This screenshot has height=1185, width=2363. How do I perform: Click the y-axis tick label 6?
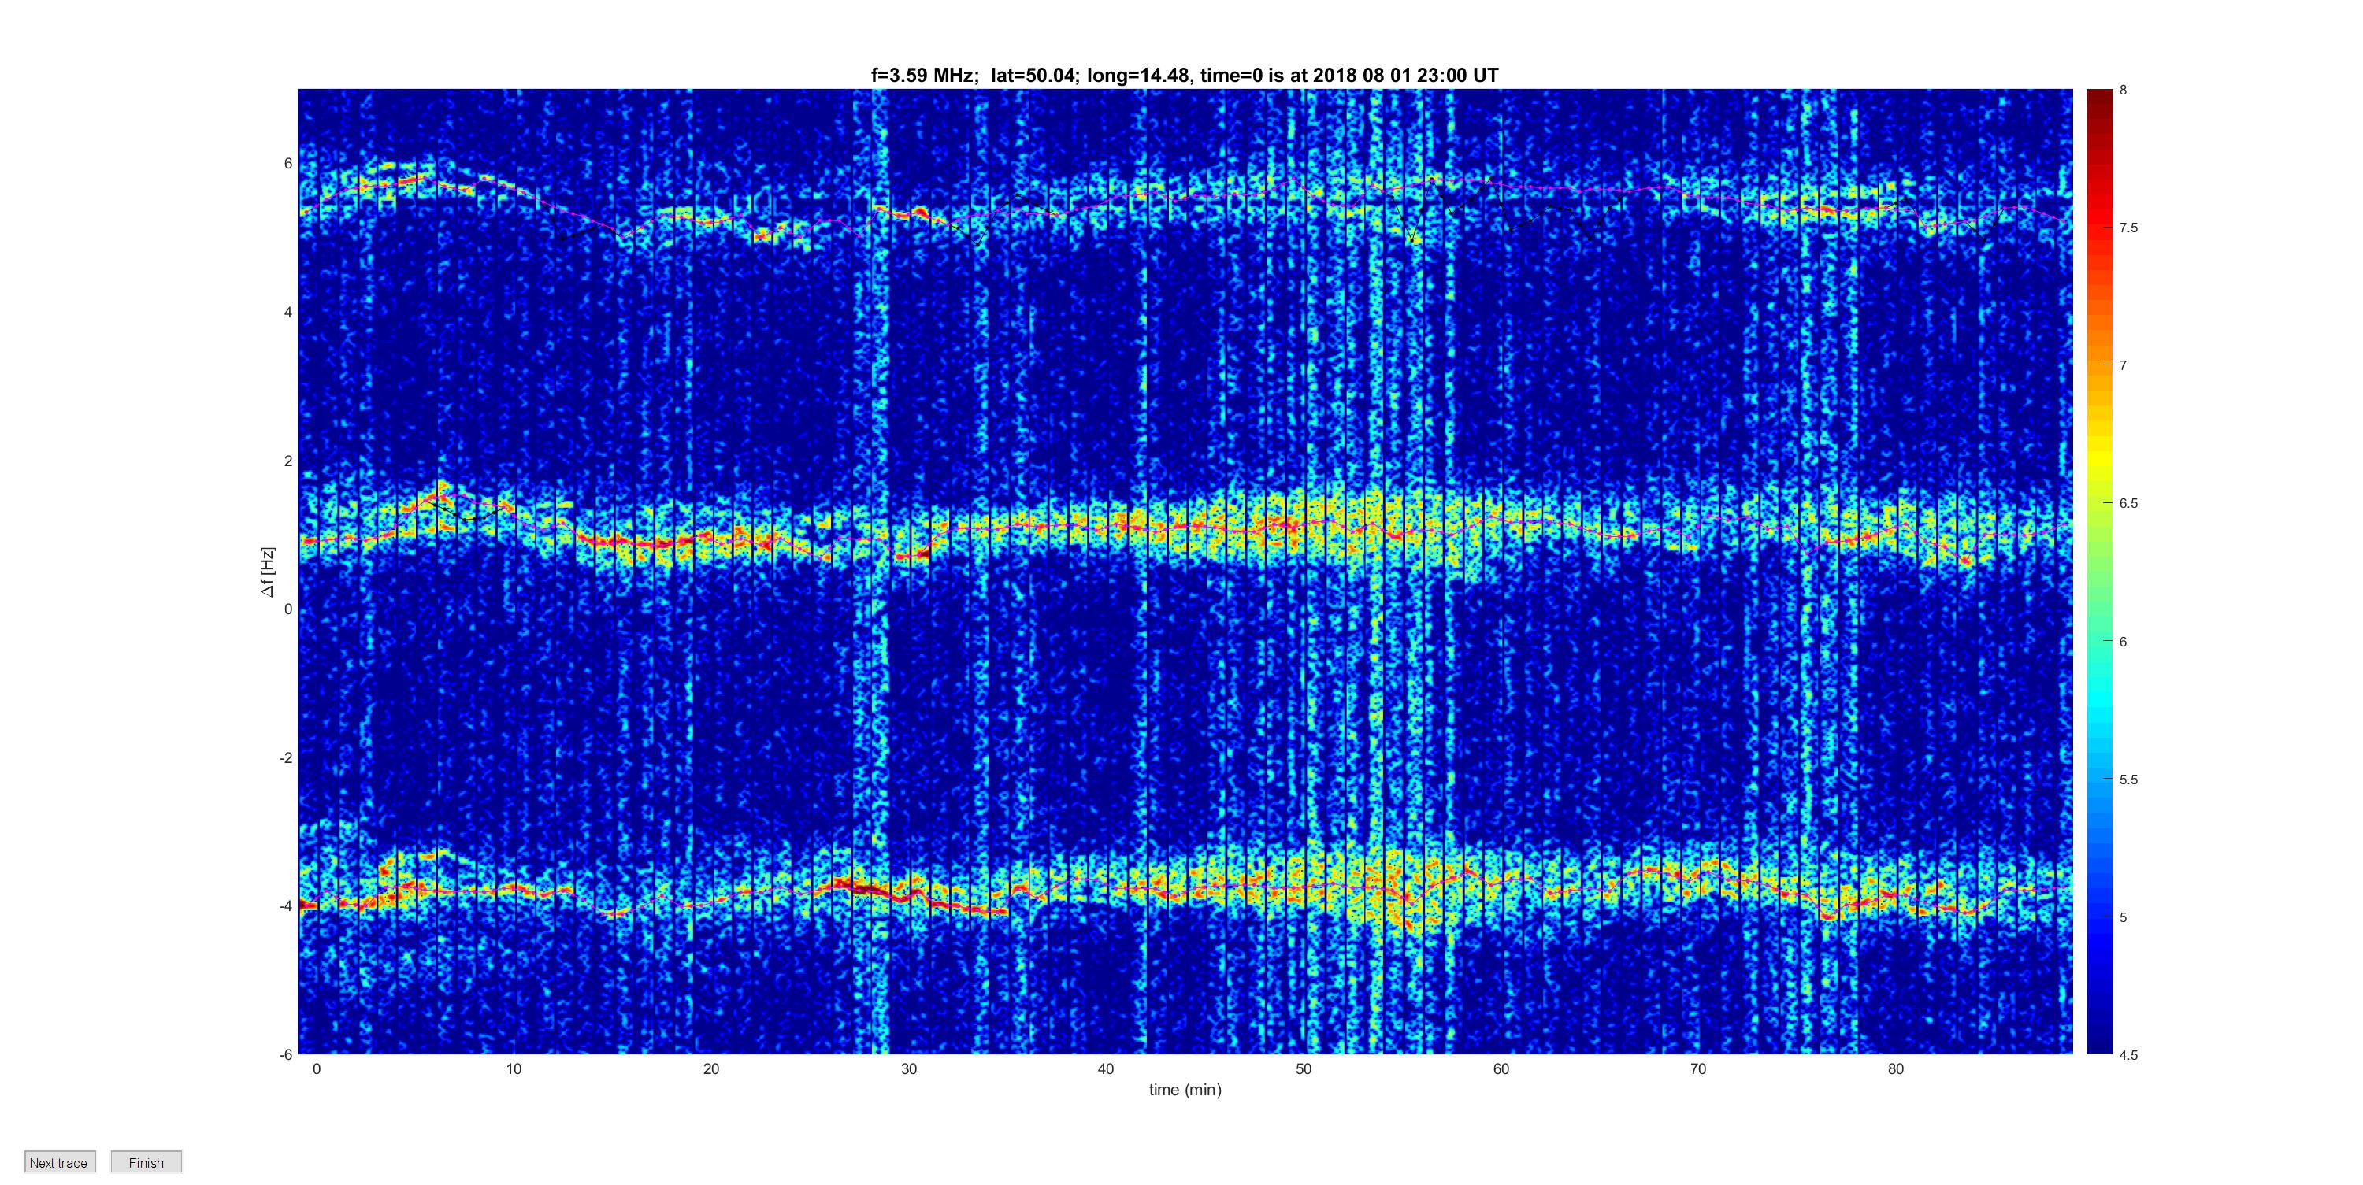(288, 163)
